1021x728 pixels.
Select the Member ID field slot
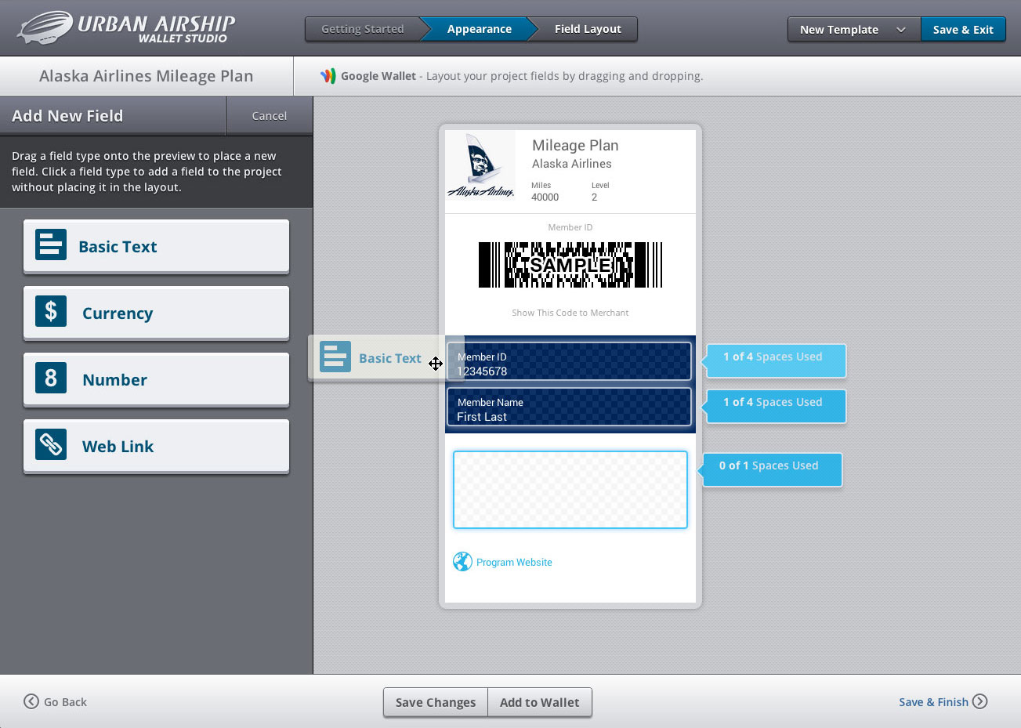[x=569, y=361]
